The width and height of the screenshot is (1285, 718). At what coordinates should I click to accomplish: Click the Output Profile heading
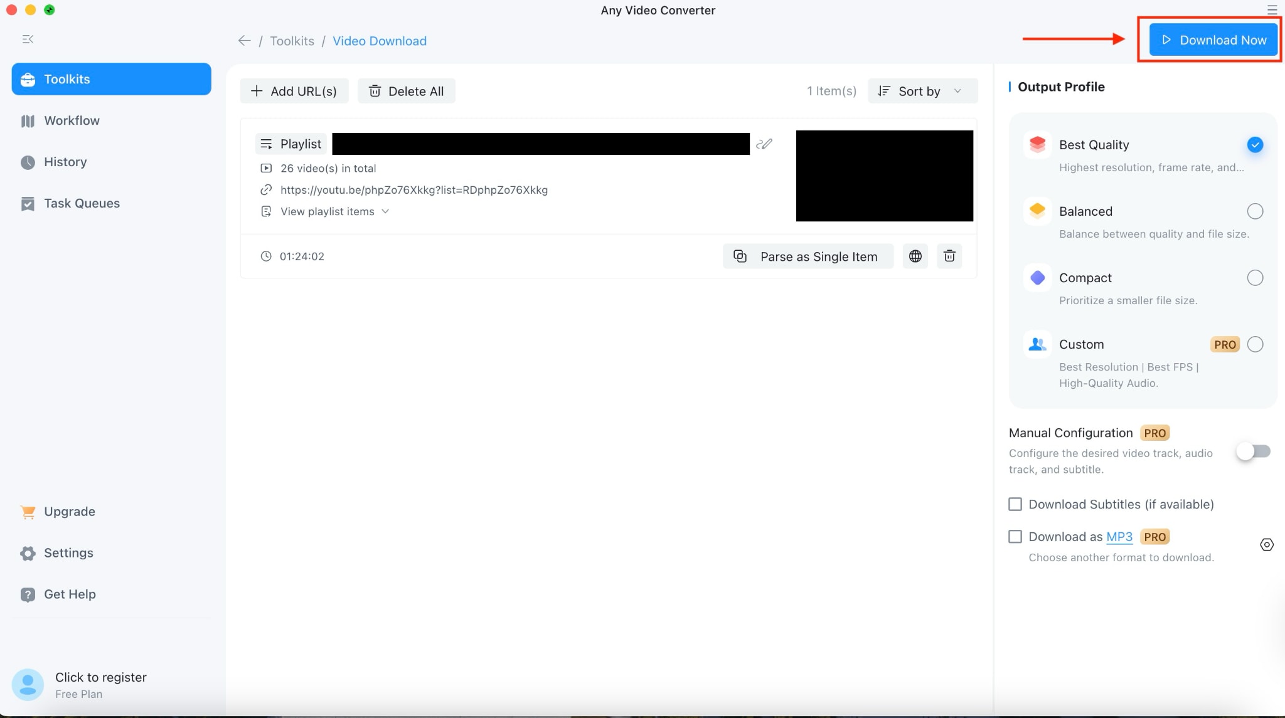click(x=1061, y=87)
